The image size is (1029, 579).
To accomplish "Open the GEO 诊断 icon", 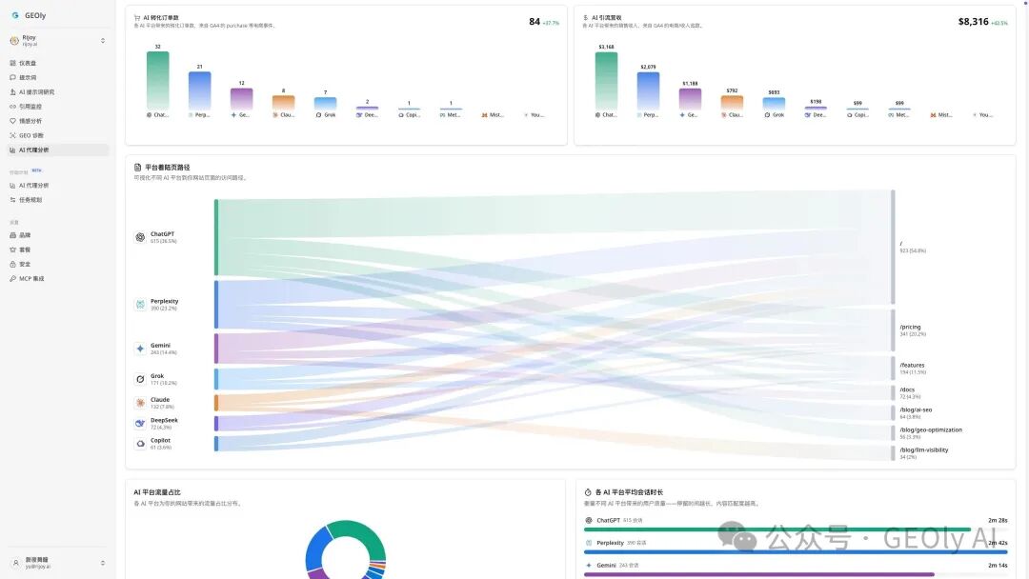I will 12,135.
